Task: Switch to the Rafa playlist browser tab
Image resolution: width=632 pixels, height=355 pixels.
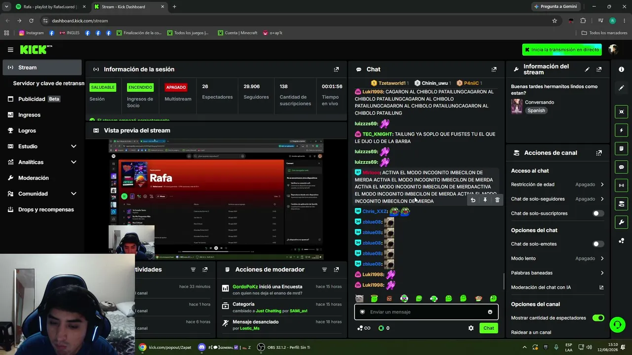Action: pos(49,7)
